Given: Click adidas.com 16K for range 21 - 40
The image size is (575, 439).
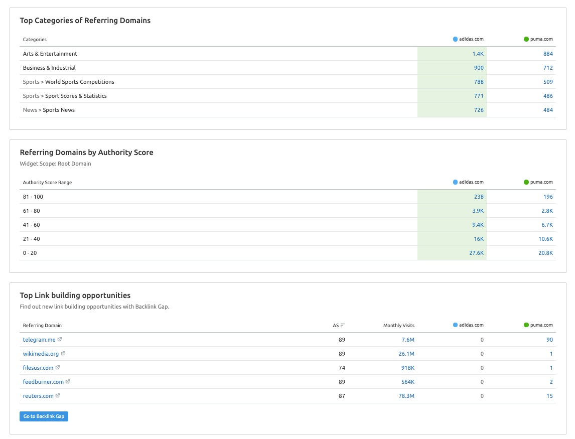Looking at the screenshot, I should (479, 239).
